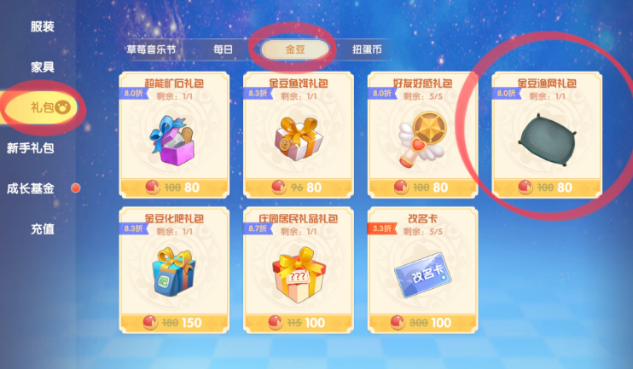Open the 扭蛋币 tab
The height and width of the screenshot is (369, 633).
click(367, 49)
